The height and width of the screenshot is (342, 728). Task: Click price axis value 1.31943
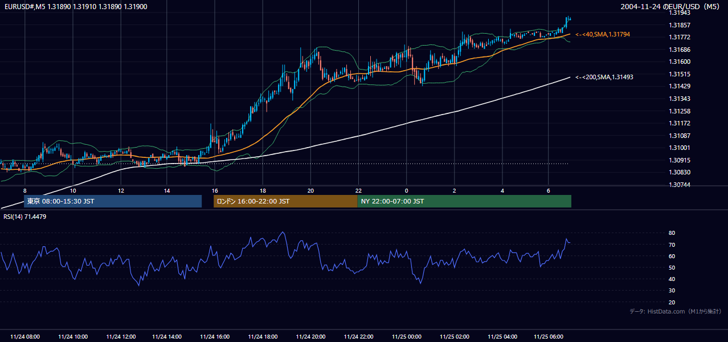680,13
